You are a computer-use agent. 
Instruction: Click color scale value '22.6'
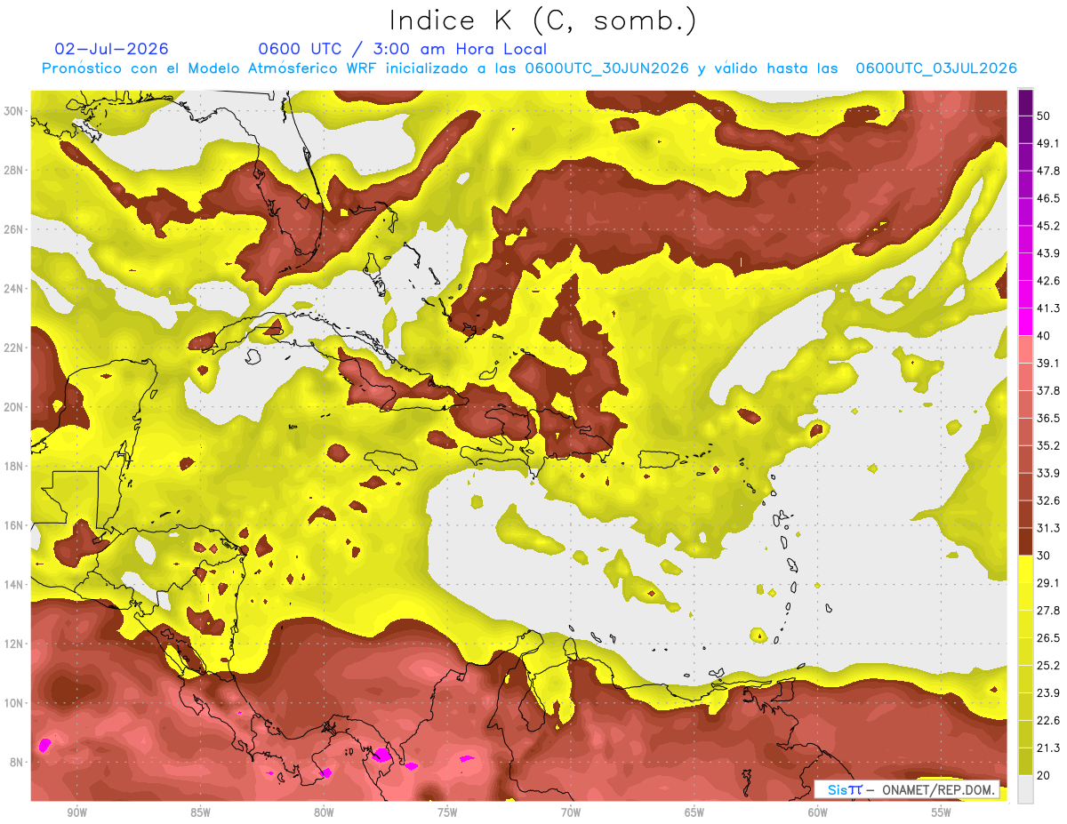coord(1048,721)
